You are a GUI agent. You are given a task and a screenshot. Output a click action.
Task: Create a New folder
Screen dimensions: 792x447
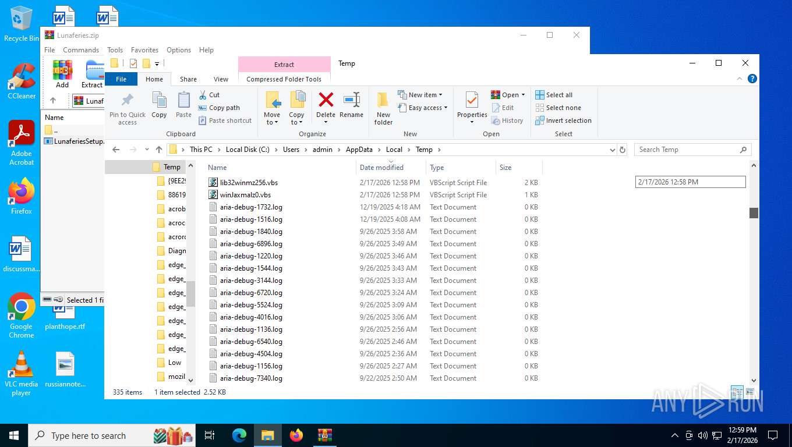pos(383,108)
